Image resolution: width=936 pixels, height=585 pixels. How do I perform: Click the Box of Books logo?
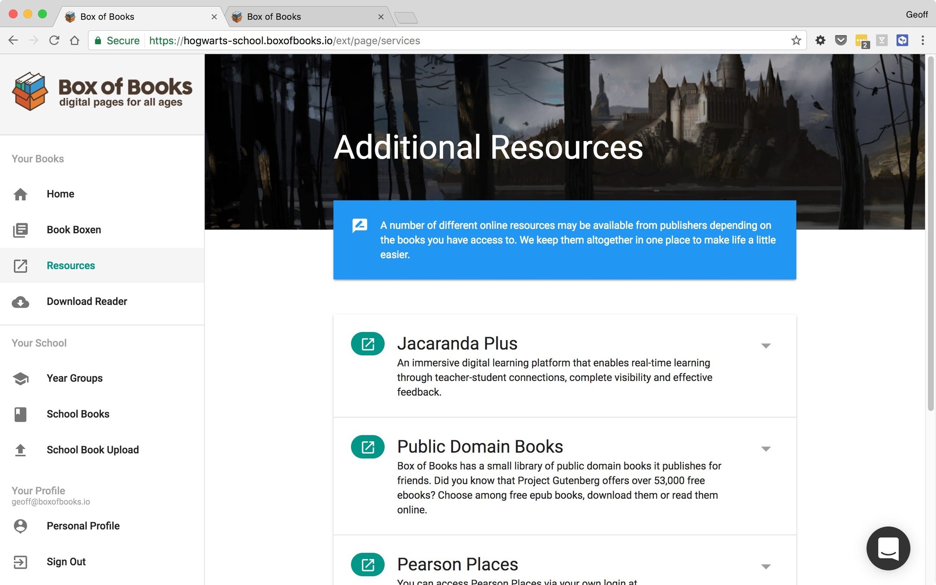pyautogui.click(x=102, y=91)
